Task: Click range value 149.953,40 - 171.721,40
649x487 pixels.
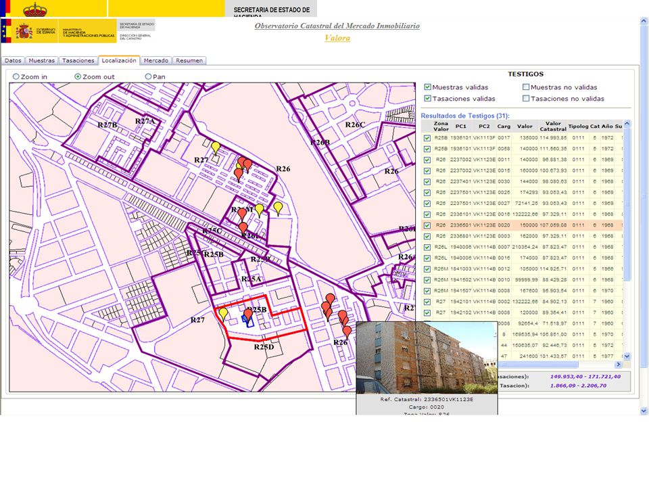Action: pos(585,377)
